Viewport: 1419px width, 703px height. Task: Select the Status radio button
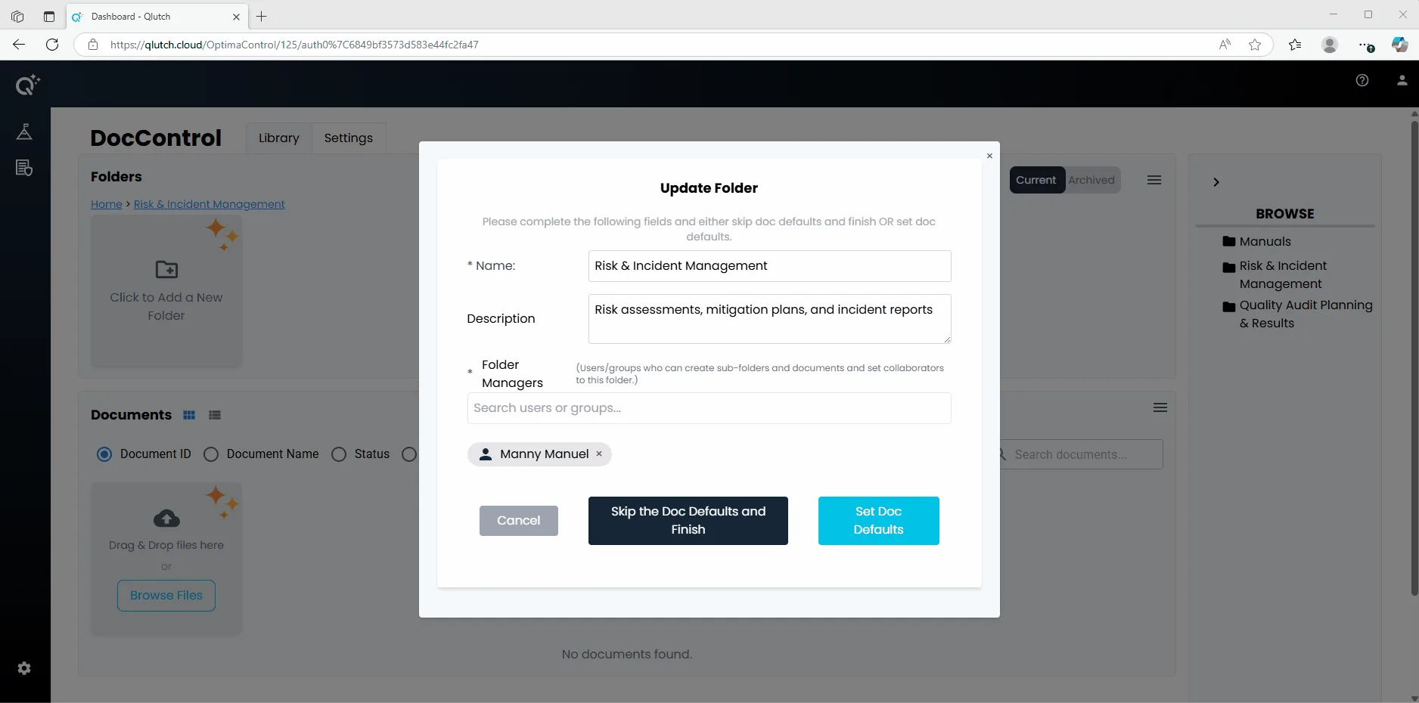click(x=339, y=454)
